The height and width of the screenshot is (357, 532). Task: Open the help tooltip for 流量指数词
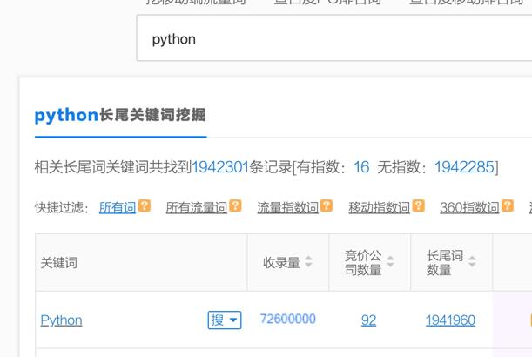(x=327, y=206)
